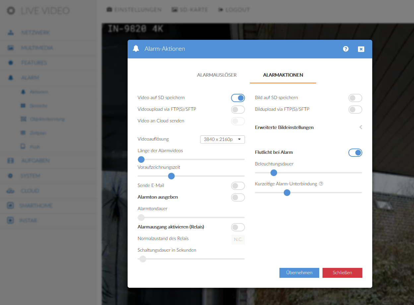The image size is (414, 305).
Task: Close the dialog with the header X button
Action: point(361,49)
